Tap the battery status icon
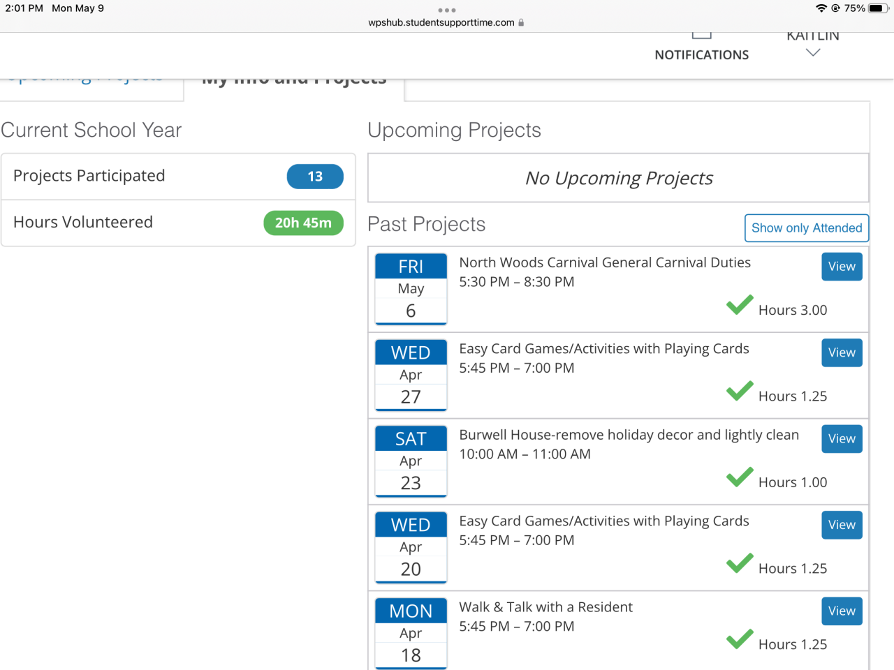The width and height of the screenshot is (894, 670). tap(878, 8)
